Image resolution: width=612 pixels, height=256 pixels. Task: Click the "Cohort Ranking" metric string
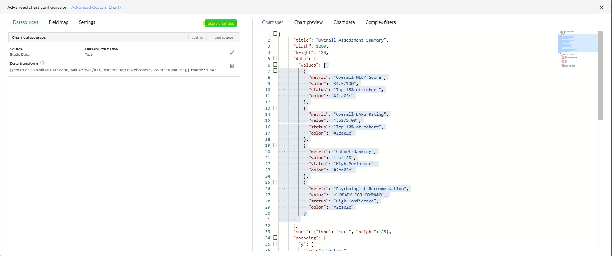(354, 152)
